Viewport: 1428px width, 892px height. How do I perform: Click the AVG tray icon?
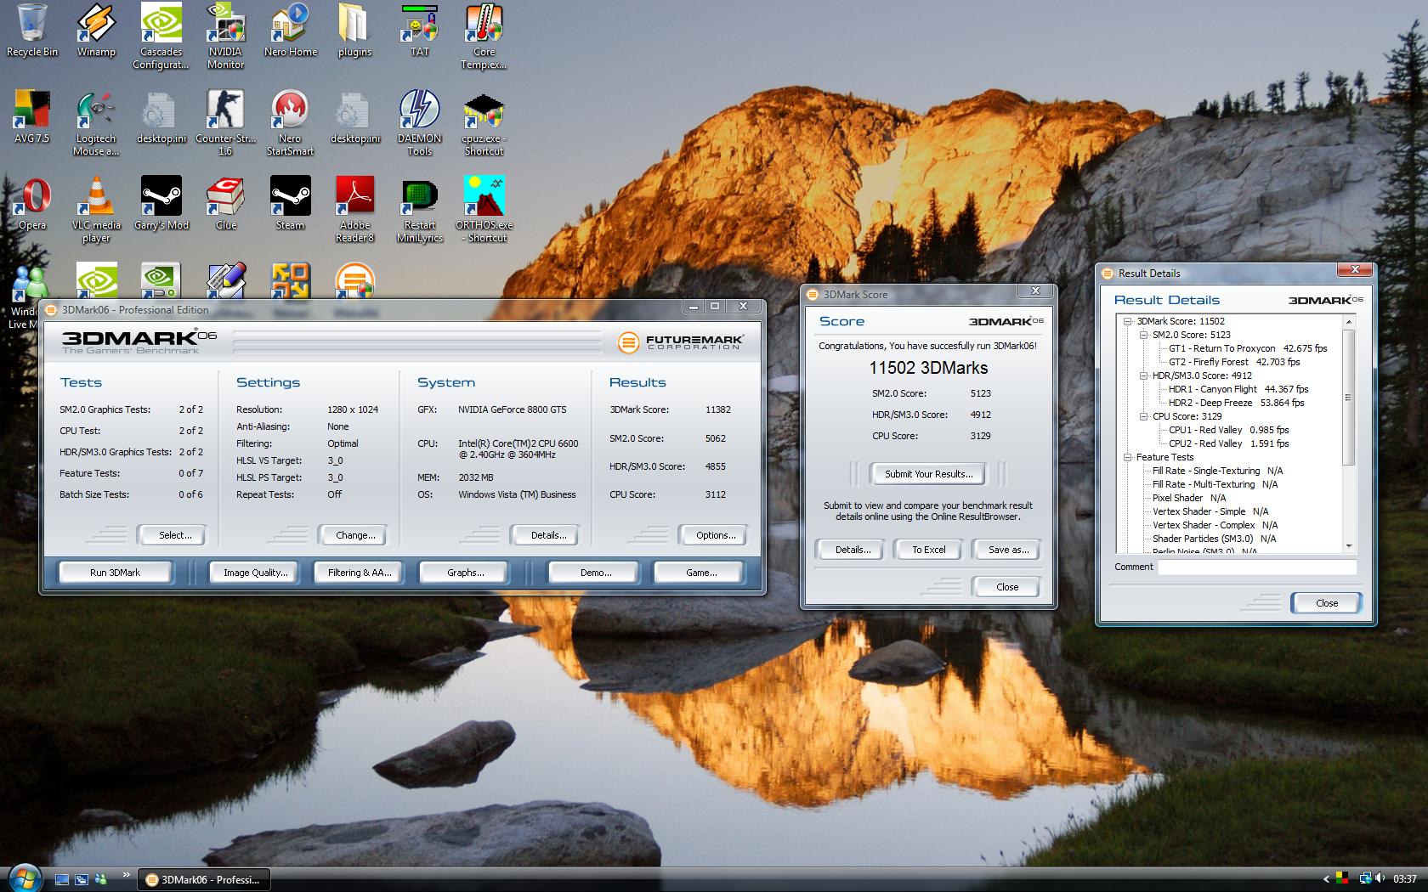click(1342, 878)
